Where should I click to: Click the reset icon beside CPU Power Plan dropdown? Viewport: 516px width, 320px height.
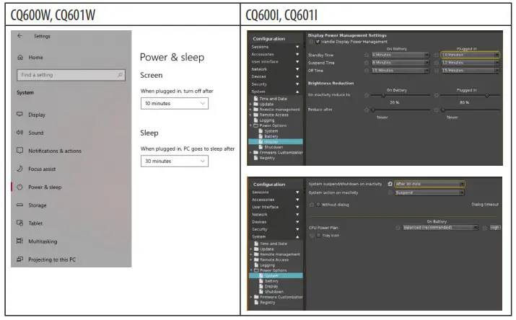[x=398, y=228]
